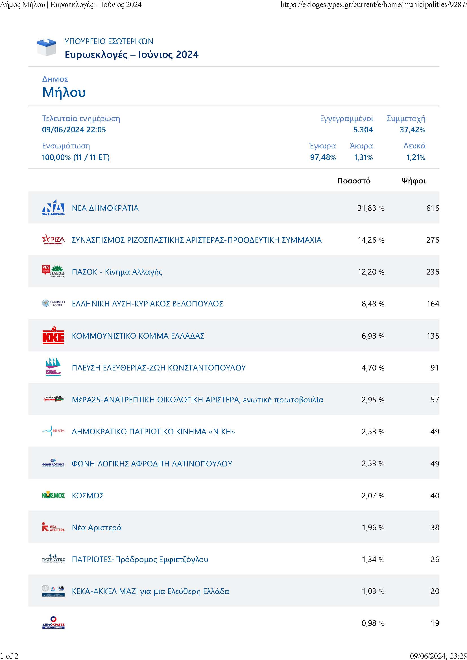Click the 616 votes cell
467x660 pixels.
pyautogui.click(x=433, y=208)
